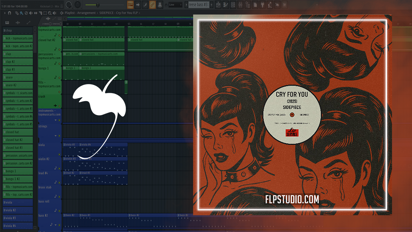The height and width of the screenshot is (232, 412).
Task: Open the Playlist view icon
Action: 219,5
